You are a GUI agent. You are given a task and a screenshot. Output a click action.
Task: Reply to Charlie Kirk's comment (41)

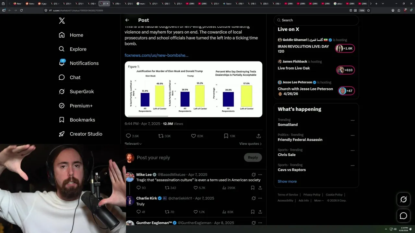pos(141,212)
